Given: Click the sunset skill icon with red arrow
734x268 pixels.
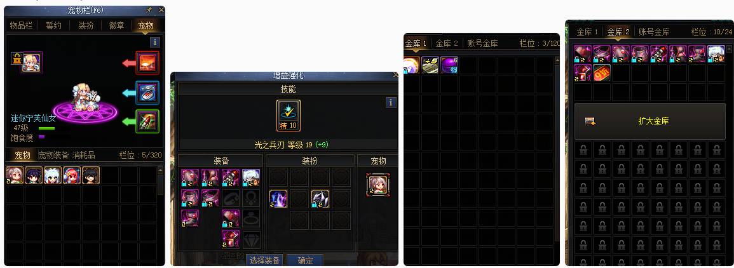Looking at the screenshot, I should point(147,63).
